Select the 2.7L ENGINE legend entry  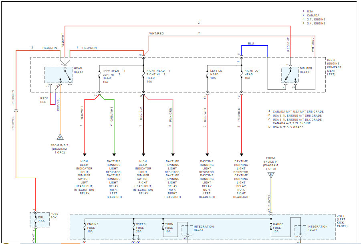[x=316, y=19]
